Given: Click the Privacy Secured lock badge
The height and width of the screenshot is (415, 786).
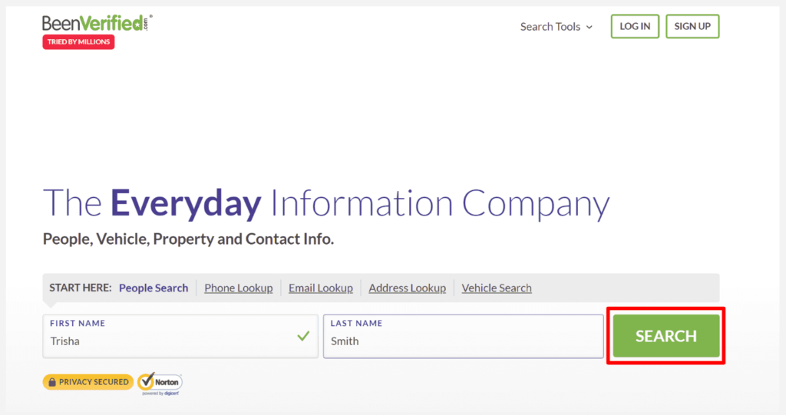Looking at the screenshot, I should pos(88,382).
